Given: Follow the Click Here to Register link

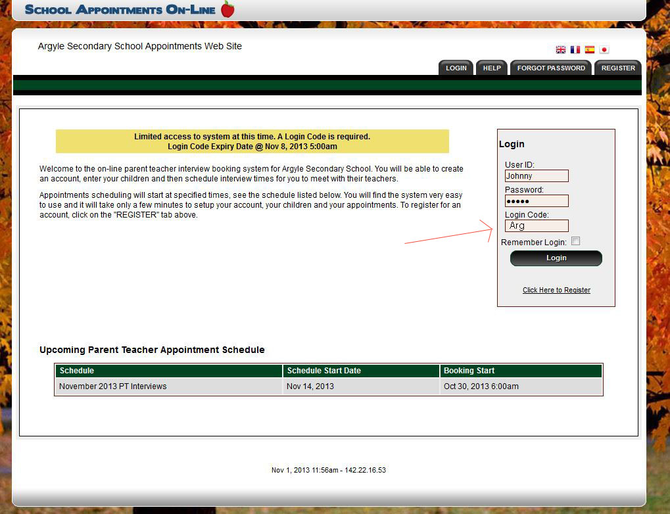Looking at the screenshot, I should point(556,290).
